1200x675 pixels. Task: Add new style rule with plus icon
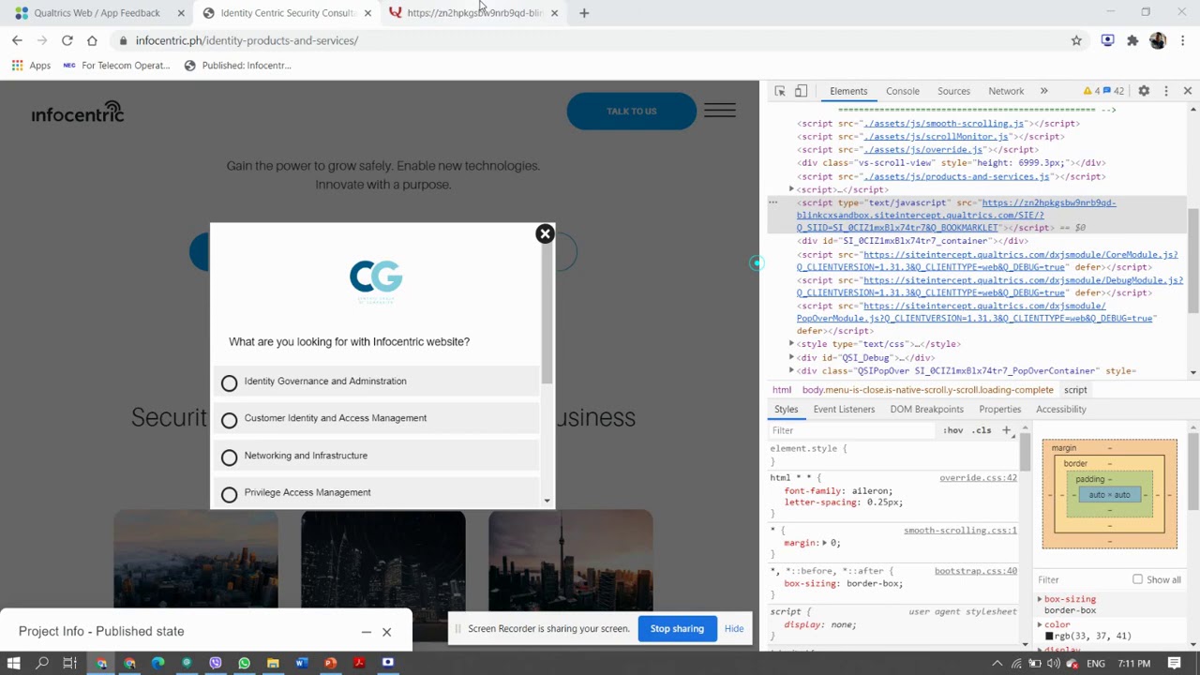click(x=1006, y=430)
